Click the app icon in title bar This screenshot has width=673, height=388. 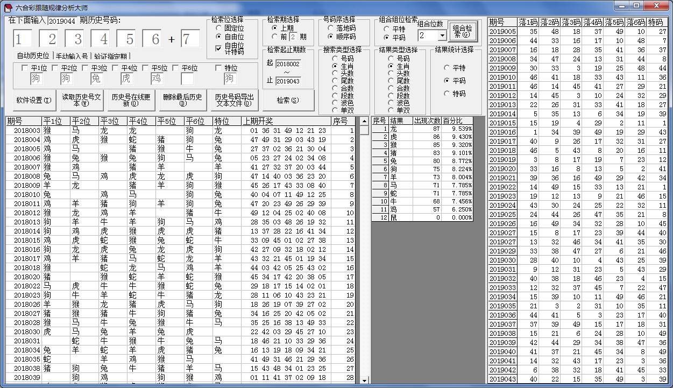click(x=8, y=8)
